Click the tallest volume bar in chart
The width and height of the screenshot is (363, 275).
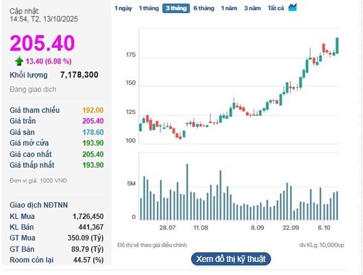[x=187, y=192]
